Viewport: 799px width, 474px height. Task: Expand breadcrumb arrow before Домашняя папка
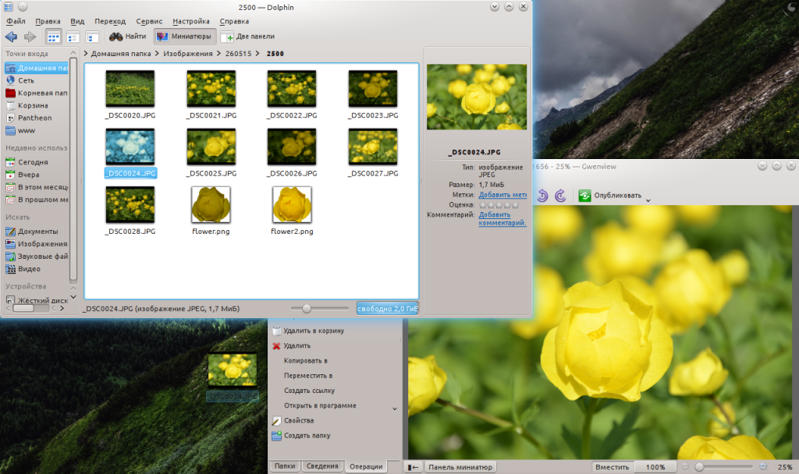tap(86, 54)
